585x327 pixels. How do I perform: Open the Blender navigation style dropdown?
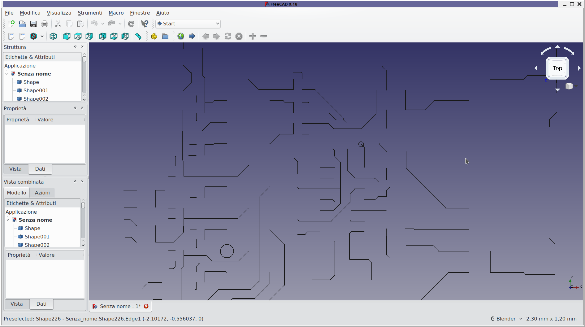(x=506, y=319)
